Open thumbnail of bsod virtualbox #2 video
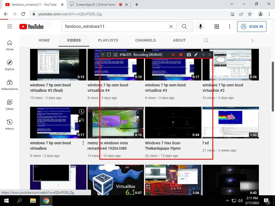 click(231, 65)
